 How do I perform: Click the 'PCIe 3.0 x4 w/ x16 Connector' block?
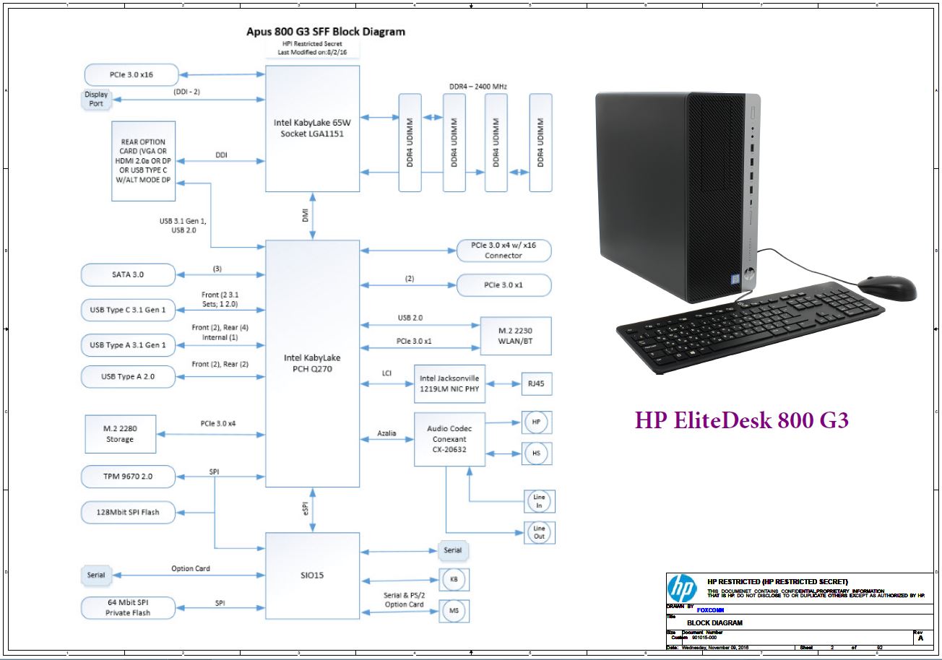(504, 251)
